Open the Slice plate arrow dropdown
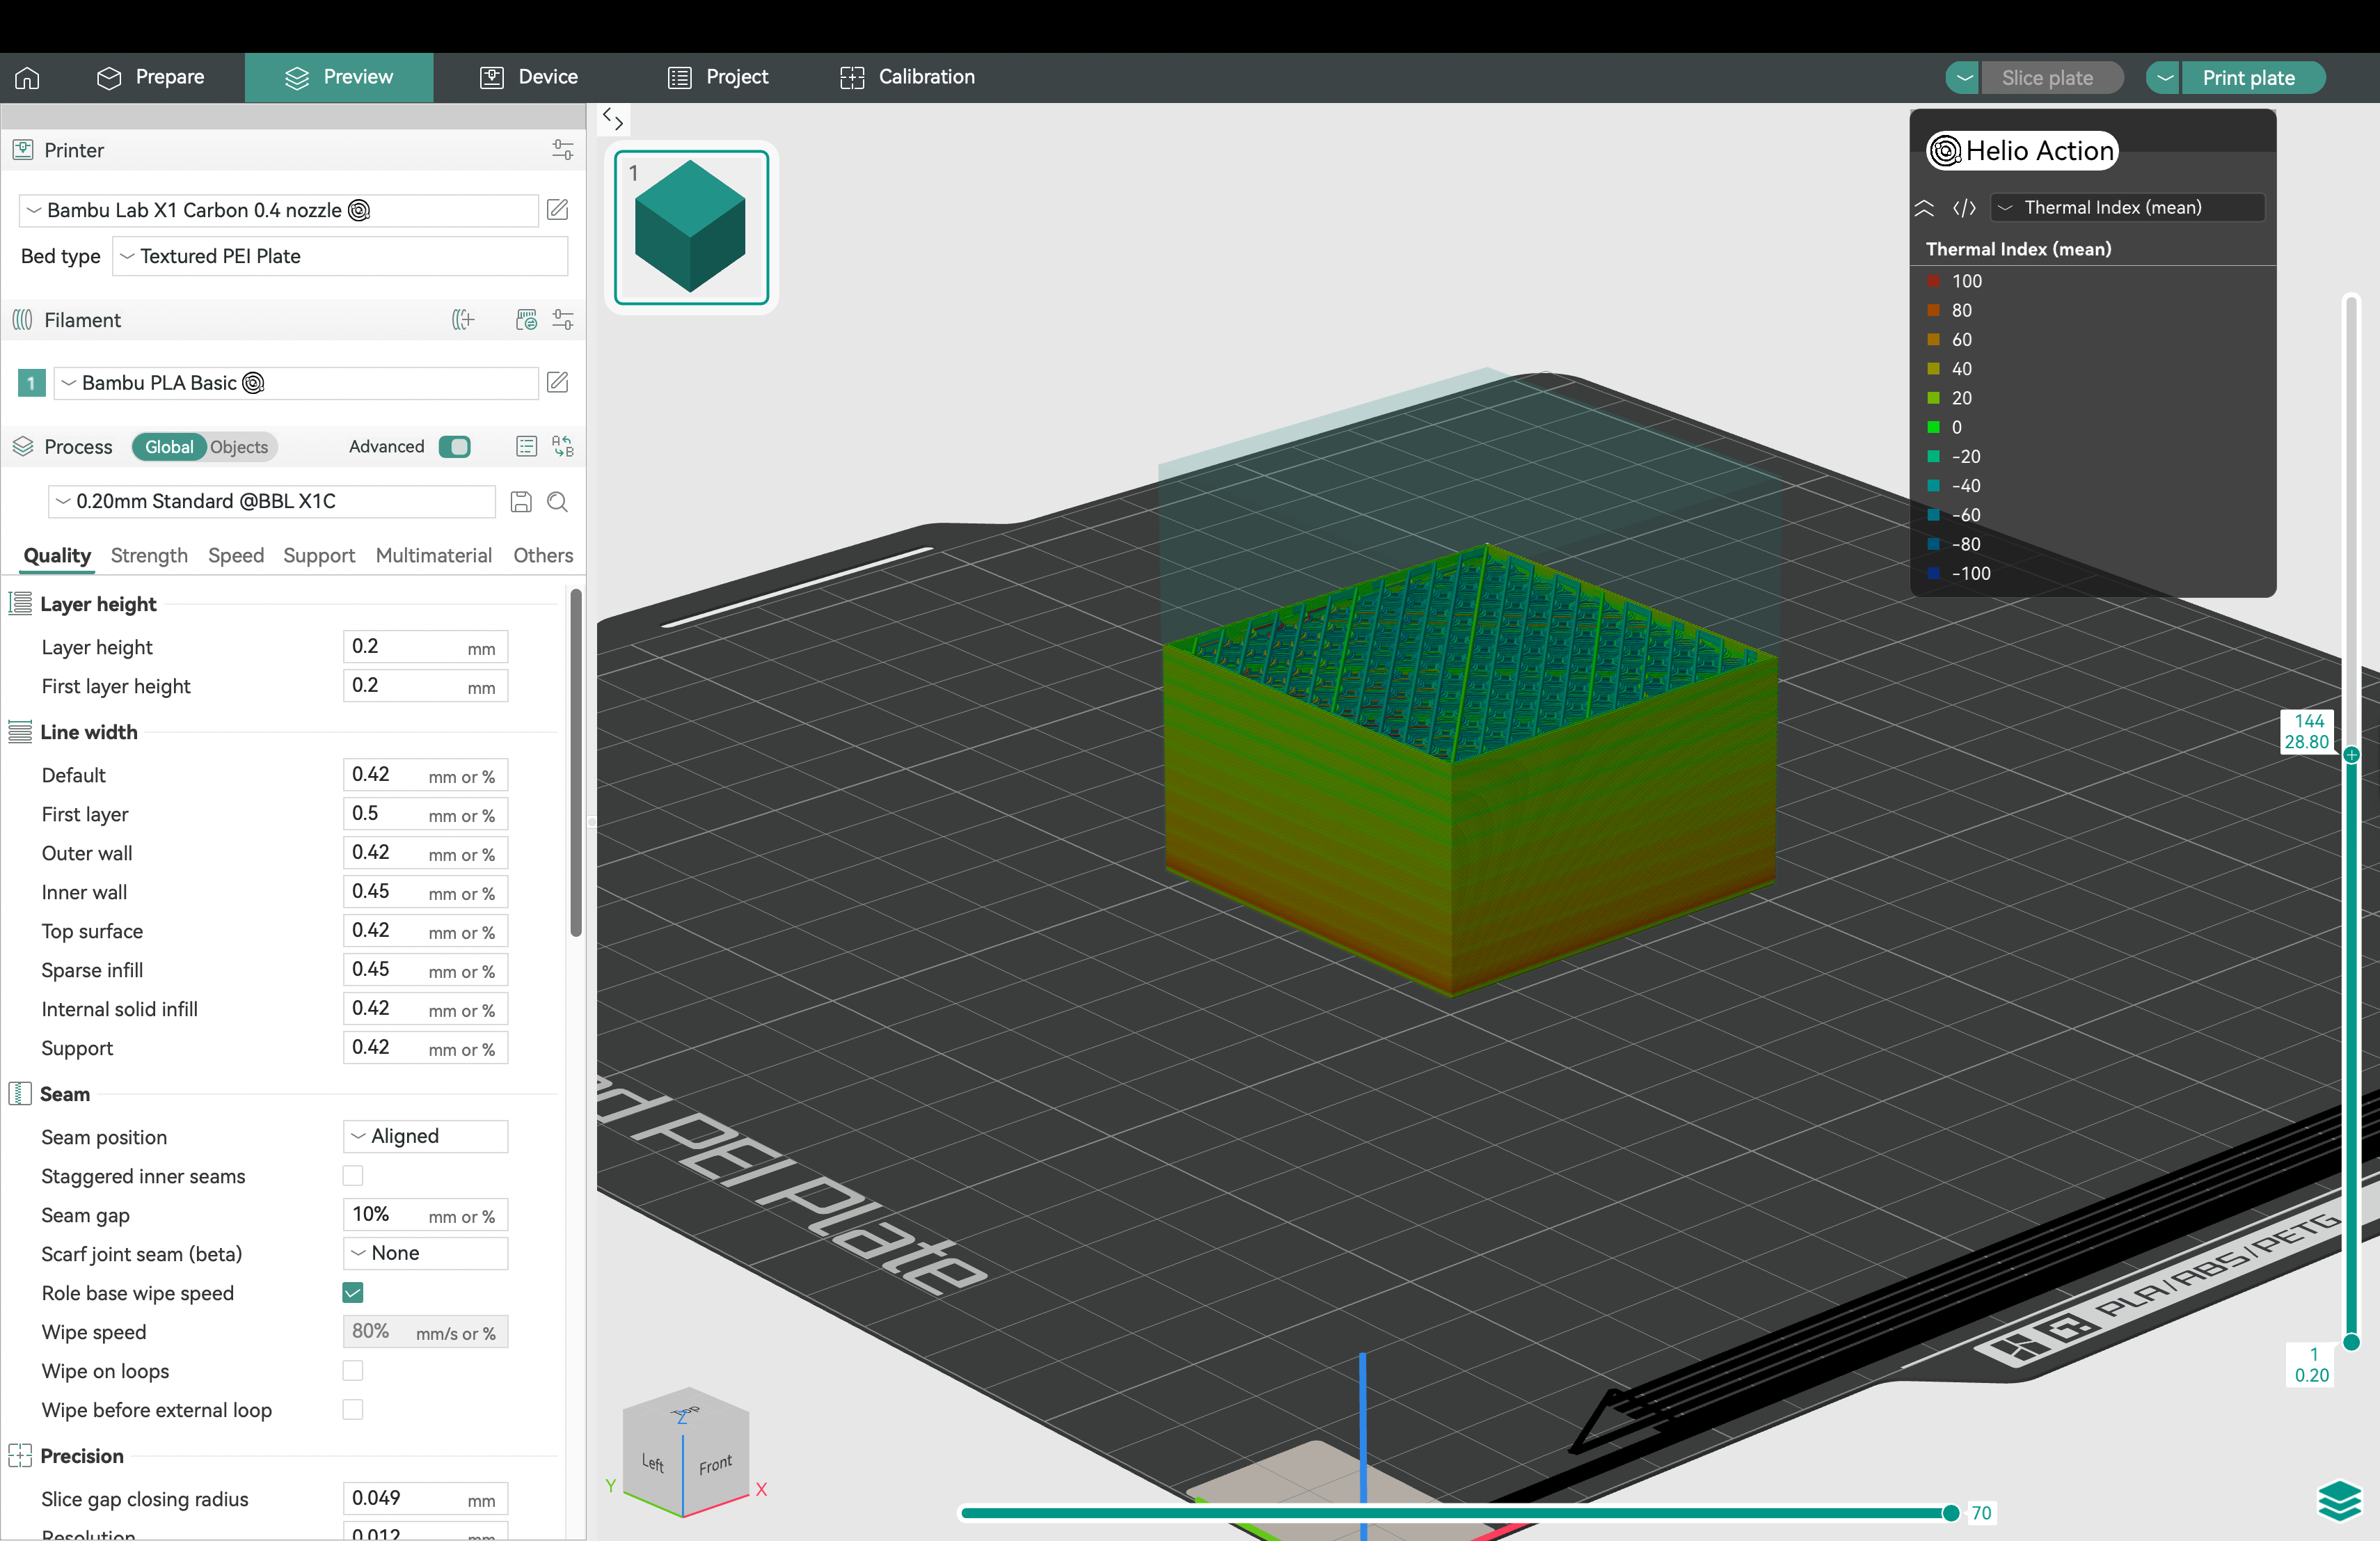 [1964, 78]
